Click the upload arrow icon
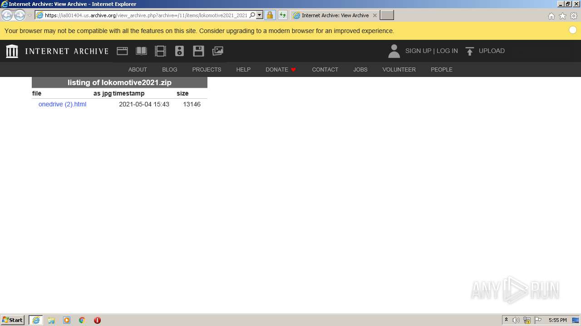 point(470,51)
